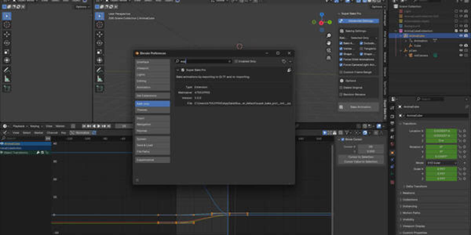This screenshot has width=471, height=235.
Task: Click the Rotation X value field
Action: click(442, 147)
